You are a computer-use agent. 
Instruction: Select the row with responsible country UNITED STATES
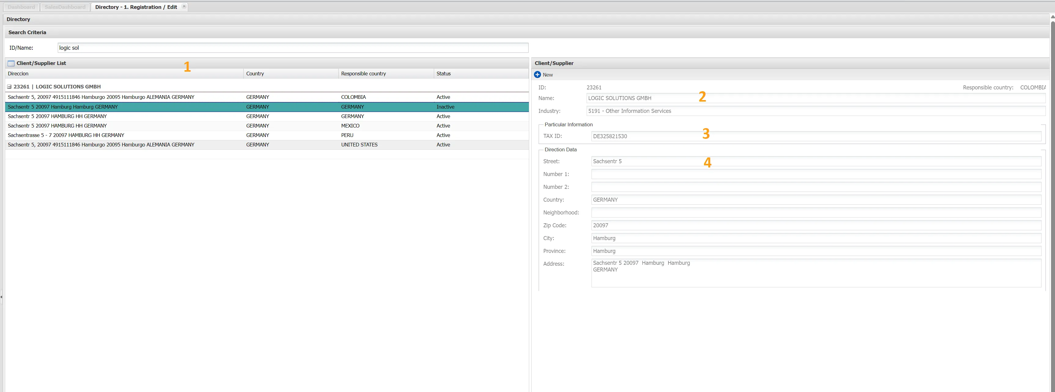pos(267,145)
